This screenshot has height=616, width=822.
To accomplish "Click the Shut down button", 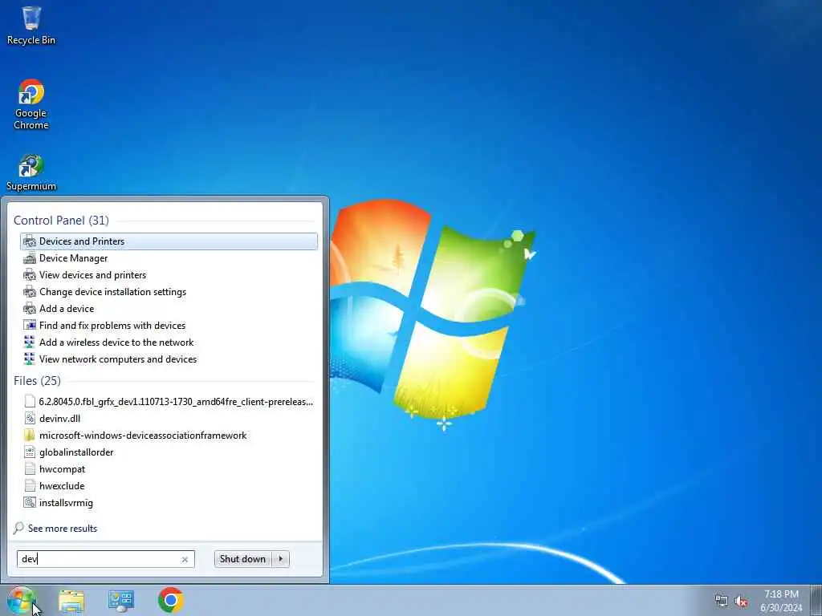I will 242,559.
